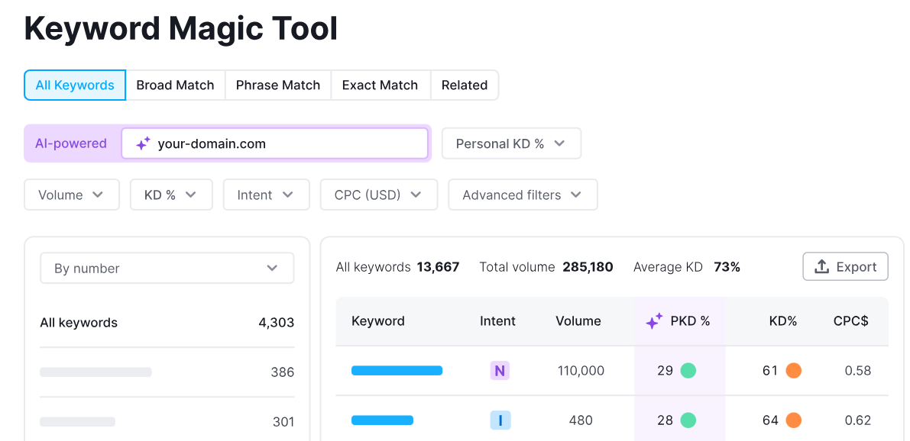Open the Volume filter dropdown
This screenshot has height=441, width=910.
pyautogui.click(x=71, y=195)
